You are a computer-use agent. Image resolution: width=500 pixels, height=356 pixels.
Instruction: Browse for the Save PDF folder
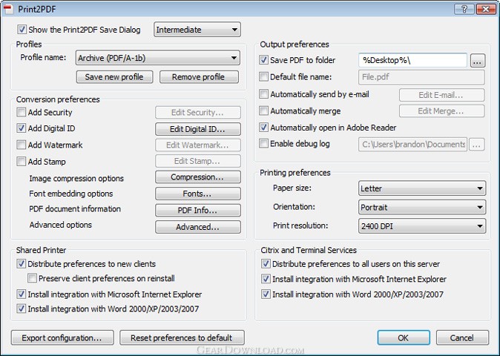pos(477,61)
